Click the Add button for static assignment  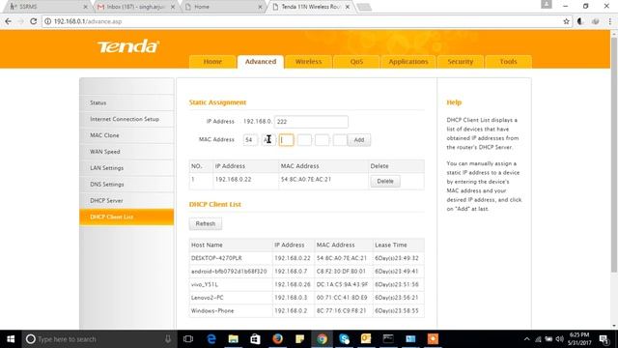tap(358, 140)
